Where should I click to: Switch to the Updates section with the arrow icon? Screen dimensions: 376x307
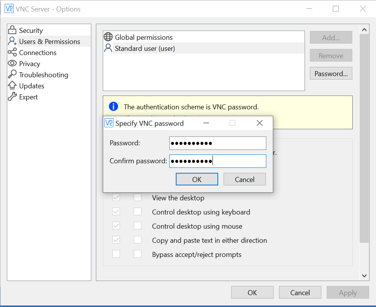[x=49, y=86]
